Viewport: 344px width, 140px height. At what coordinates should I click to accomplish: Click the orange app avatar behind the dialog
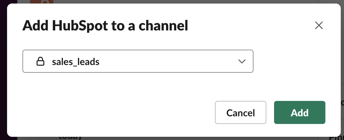42,2
